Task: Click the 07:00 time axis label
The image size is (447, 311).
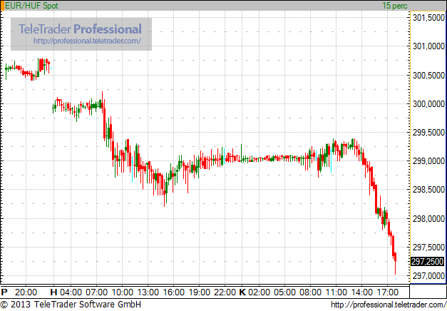Action: pyautogui.click(x=96, y=292)
